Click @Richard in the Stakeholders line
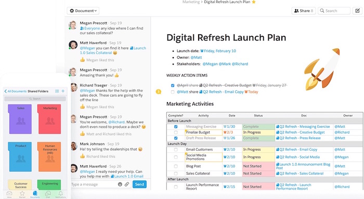This screenshot has height=199, width=364. click(x=240, y=64)
